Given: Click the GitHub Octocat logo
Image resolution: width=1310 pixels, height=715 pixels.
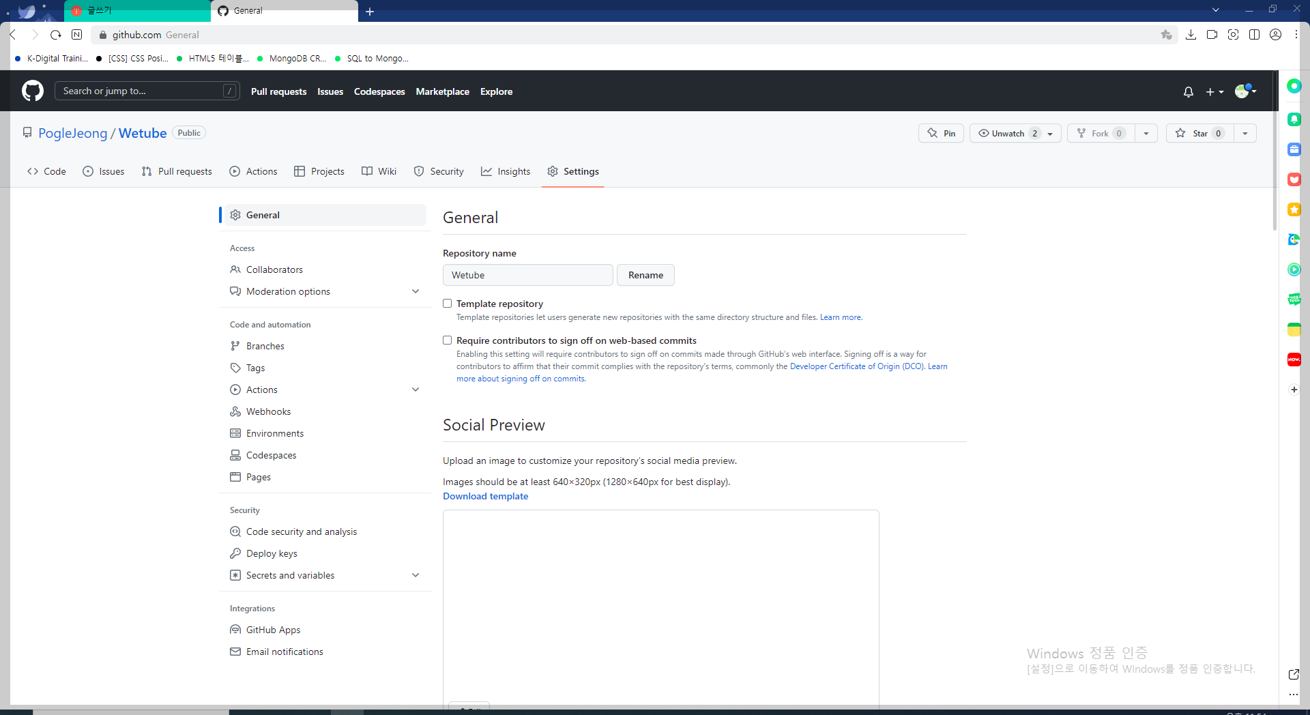Looking at the screenshot, I should tap(33, 91).
